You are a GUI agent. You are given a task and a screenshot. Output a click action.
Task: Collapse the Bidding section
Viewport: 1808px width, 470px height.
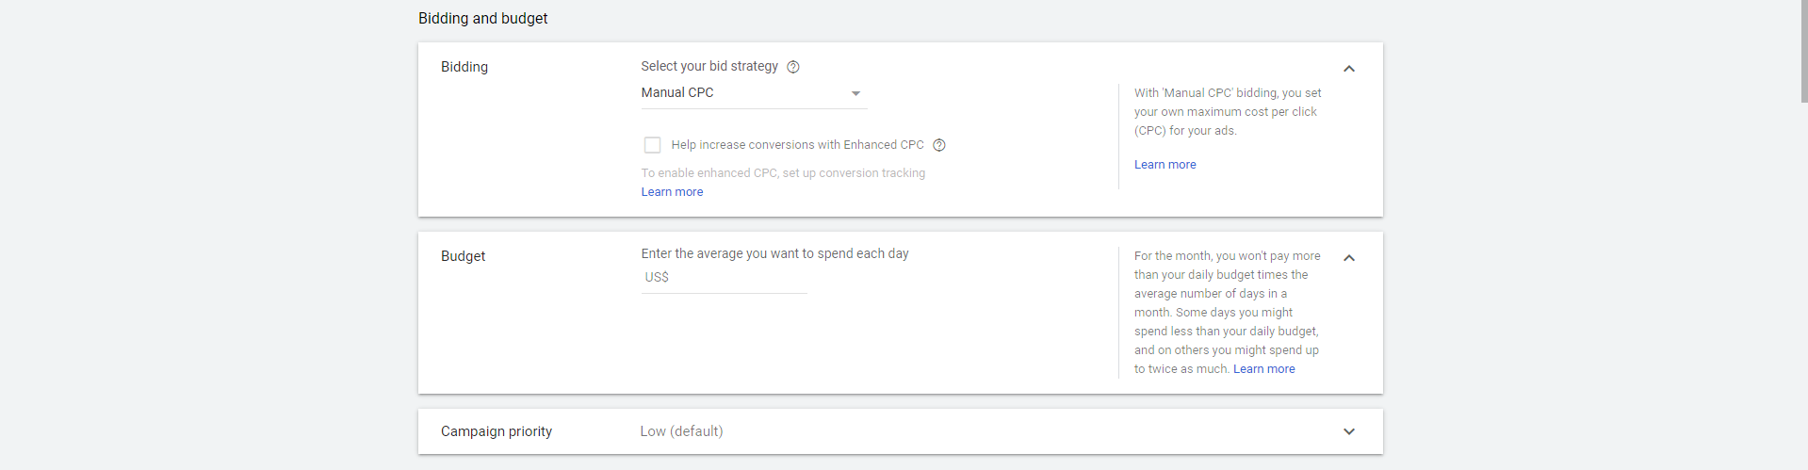click(1349, 69)
